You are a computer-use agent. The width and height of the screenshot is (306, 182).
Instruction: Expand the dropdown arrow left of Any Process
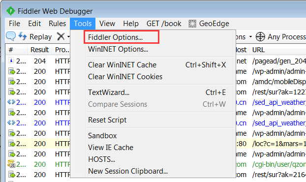point(250,36)
